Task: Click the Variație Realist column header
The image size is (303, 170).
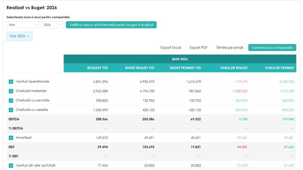Action: [x=234, y=68]
